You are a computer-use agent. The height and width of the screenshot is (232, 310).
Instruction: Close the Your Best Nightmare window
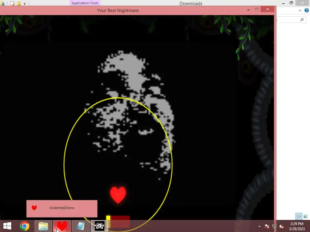268,9
